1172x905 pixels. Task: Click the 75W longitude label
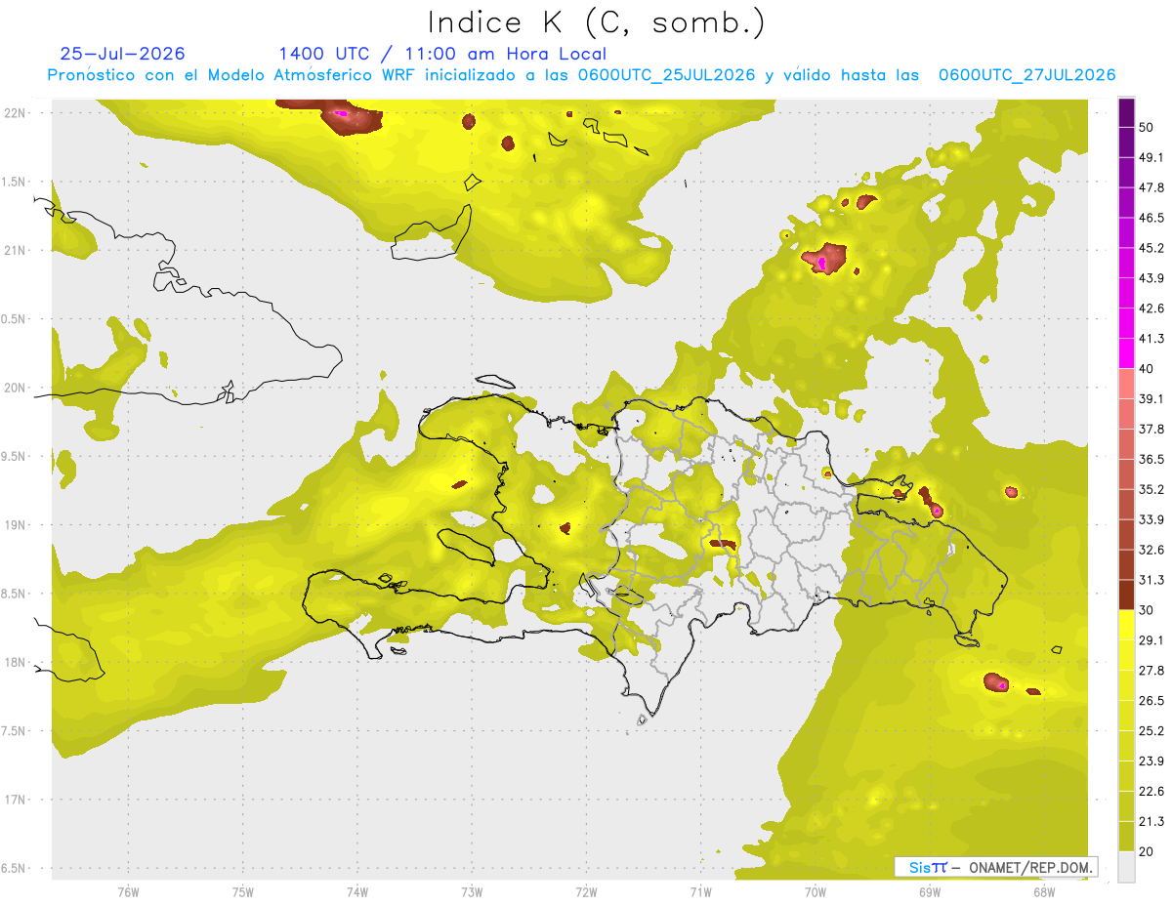tap(243, 891)
